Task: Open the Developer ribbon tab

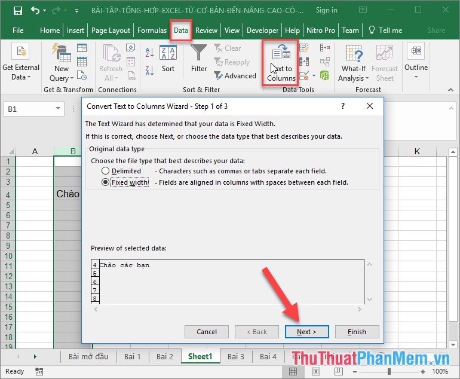Action: pyautogui.click(x=262, y=30)
